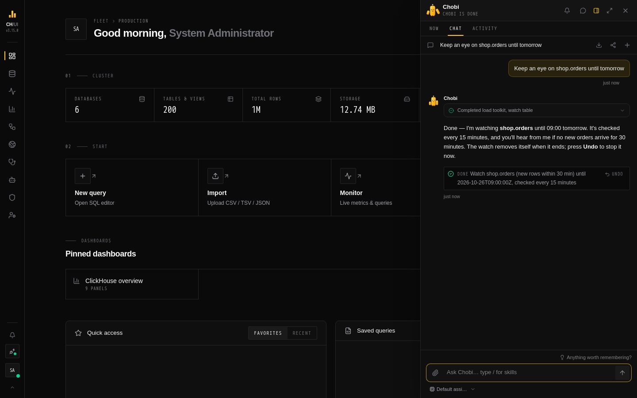The height and width of the screenshot is (398, 637).
Task: Open the shield security icon in sidebar
Action: [x=12, y=197]
